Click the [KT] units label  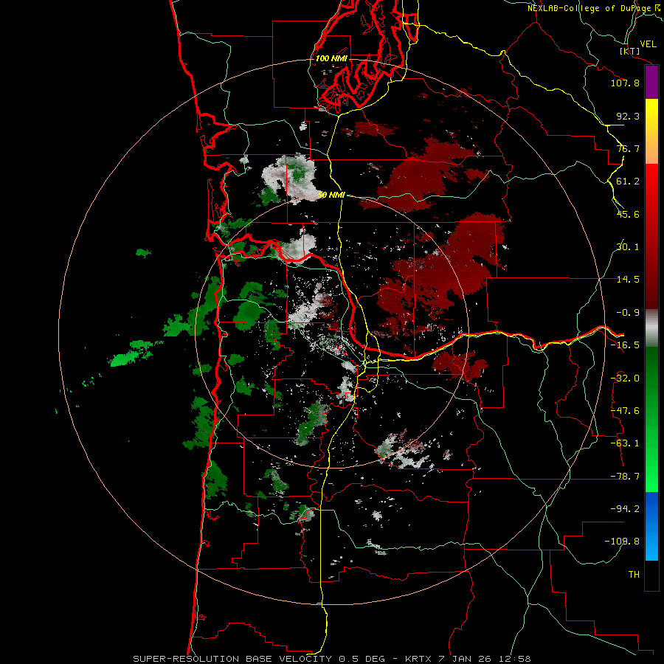pos(630,51)
